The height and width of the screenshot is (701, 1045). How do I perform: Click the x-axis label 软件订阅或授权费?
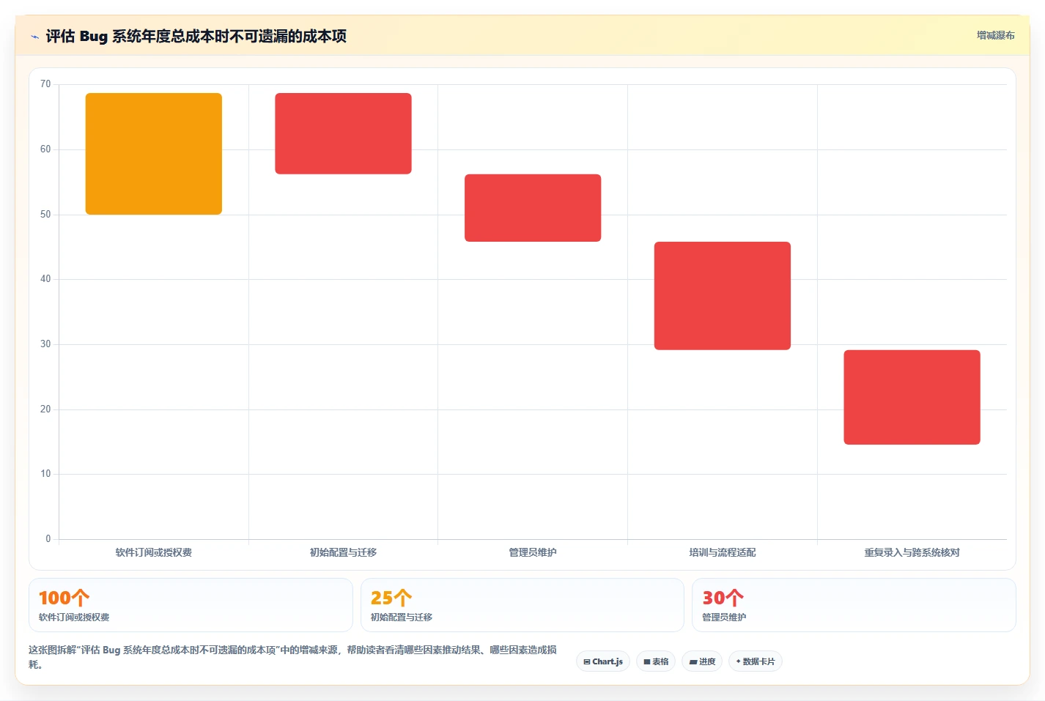click(154, 552)
